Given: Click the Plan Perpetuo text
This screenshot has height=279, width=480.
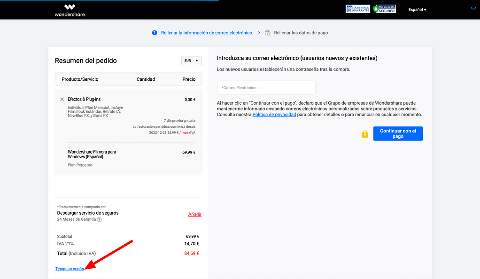Looking at the screenshot, I should point(80,165).
